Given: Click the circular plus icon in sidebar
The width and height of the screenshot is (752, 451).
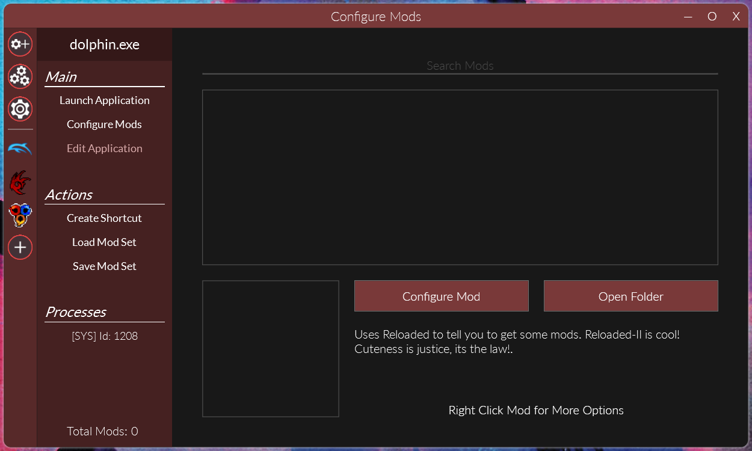Looking at the screenshot, I should coord(20,247).
